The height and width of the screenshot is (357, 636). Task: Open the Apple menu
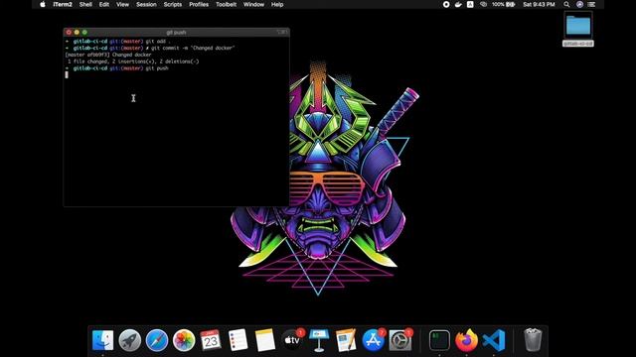[43, 4]
